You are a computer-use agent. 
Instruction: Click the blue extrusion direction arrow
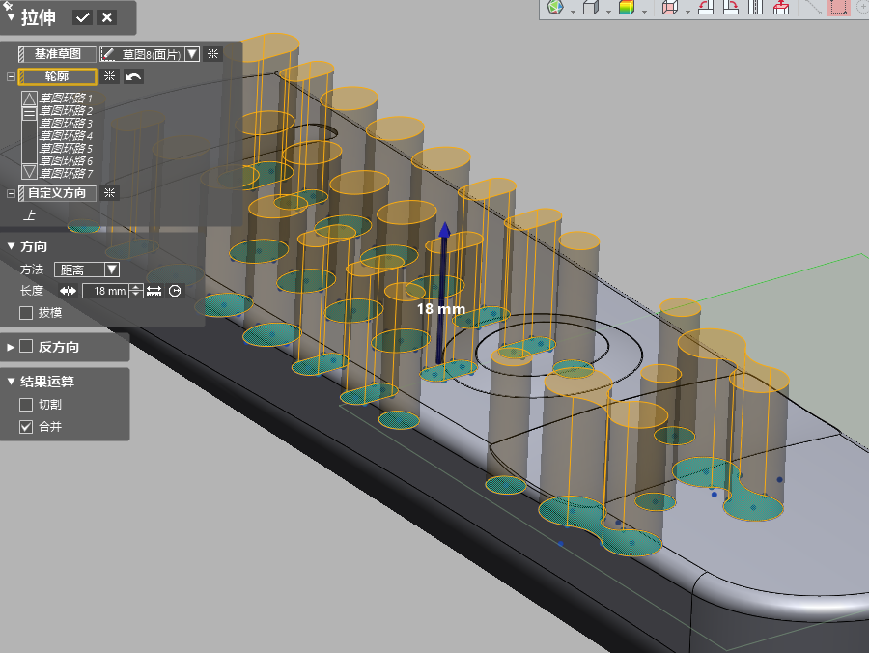(443, 293)
